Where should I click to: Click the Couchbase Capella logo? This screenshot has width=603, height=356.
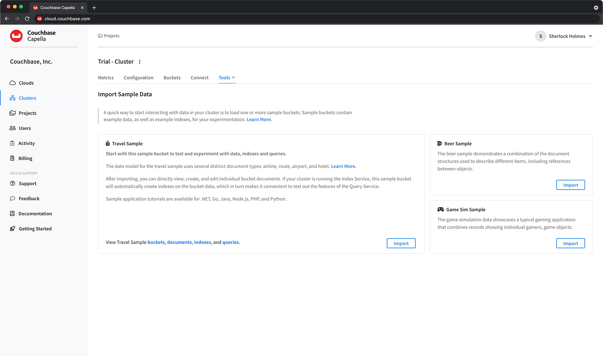point(16,36)
